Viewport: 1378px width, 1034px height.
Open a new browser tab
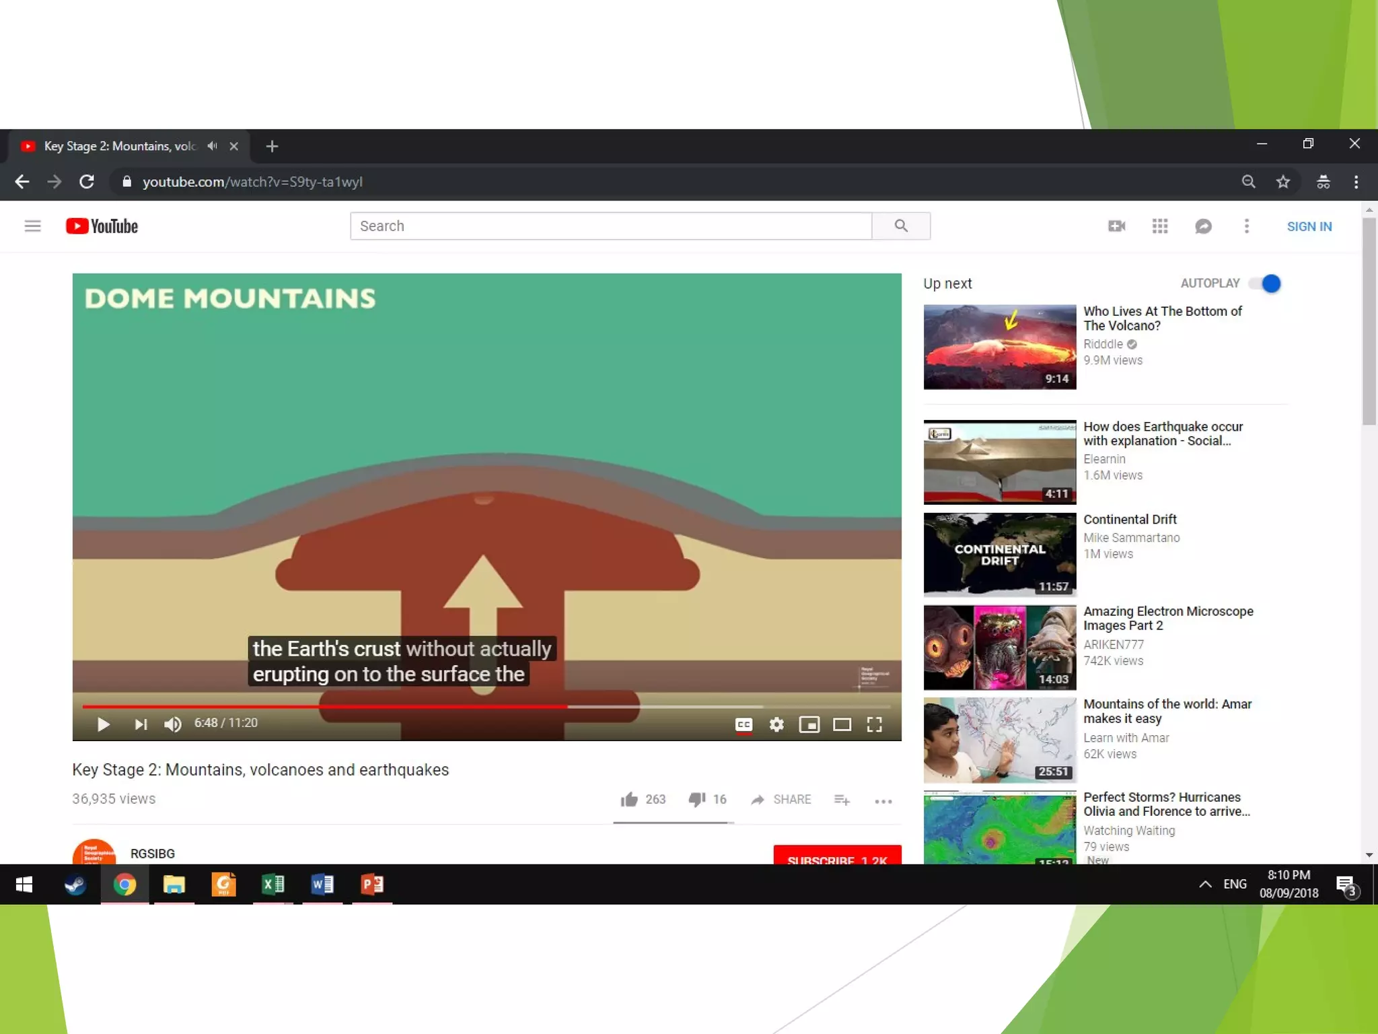272,146
